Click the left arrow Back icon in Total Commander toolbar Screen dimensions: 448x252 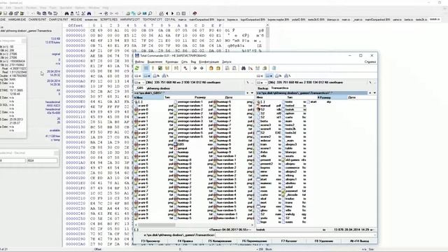(195, 69)
